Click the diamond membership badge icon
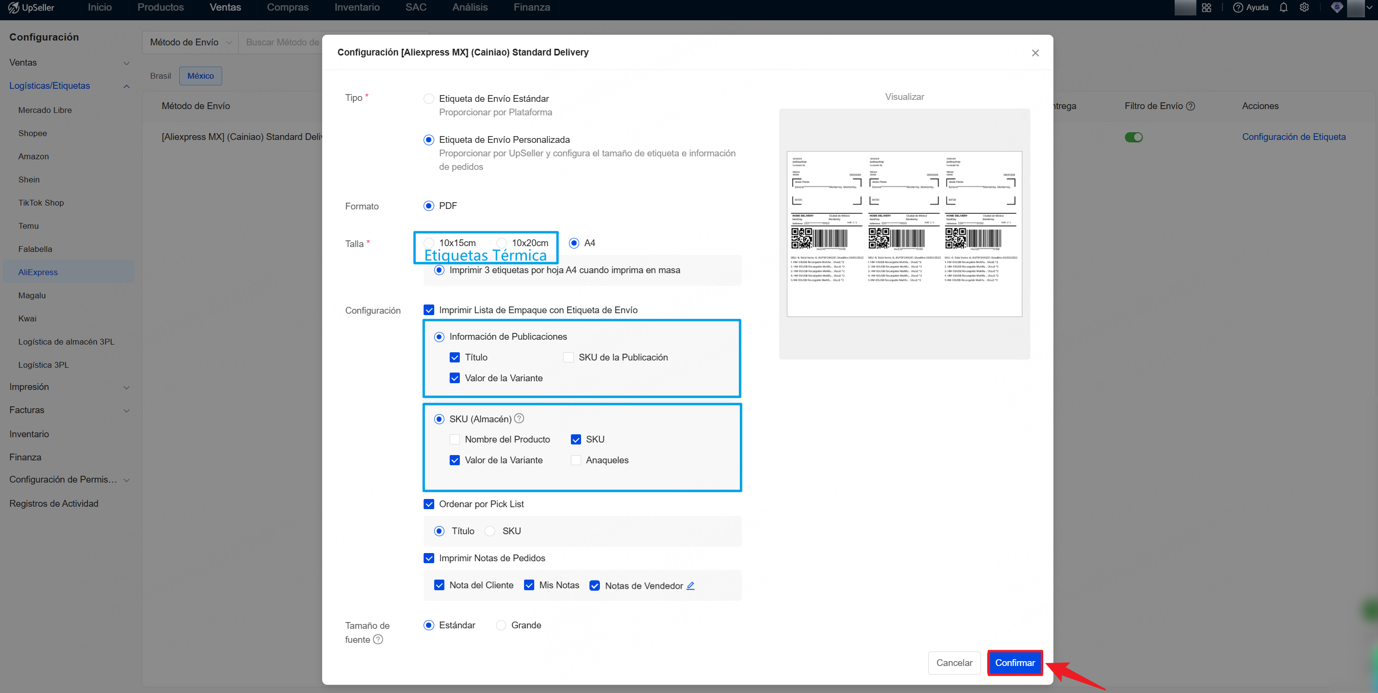This screenshot has width=1378, height=693. tap(1337, 8)
